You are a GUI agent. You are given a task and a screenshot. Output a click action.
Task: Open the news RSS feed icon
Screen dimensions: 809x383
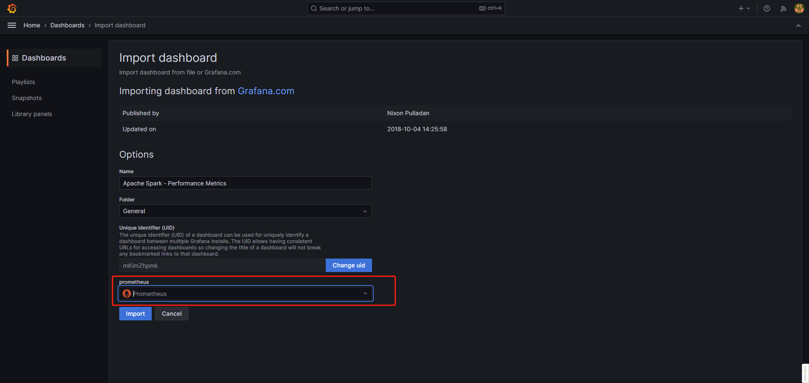(783, 8)
